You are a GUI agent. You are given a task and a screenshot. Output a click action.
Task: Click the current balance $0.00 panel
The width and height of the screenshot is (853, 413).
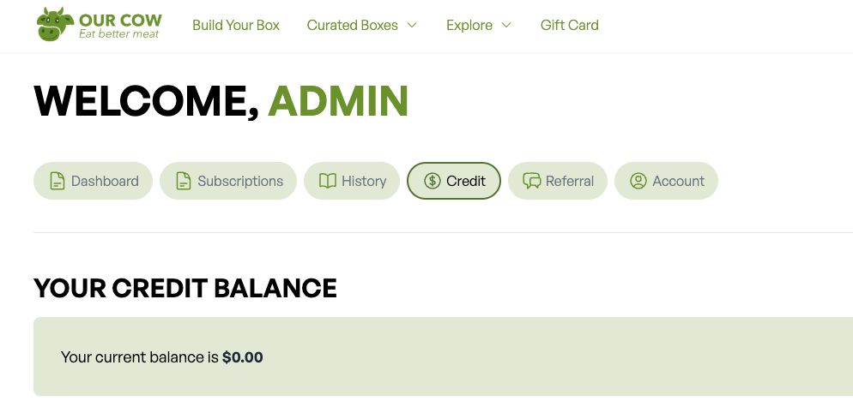(x=444, y=356)
